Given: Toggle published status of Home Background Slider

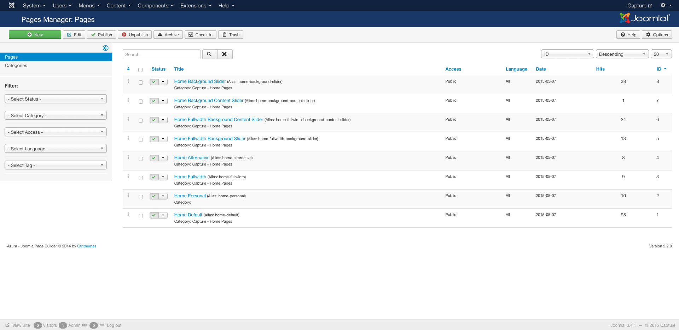Looking at the screenshot, I should tap(154, 82).
